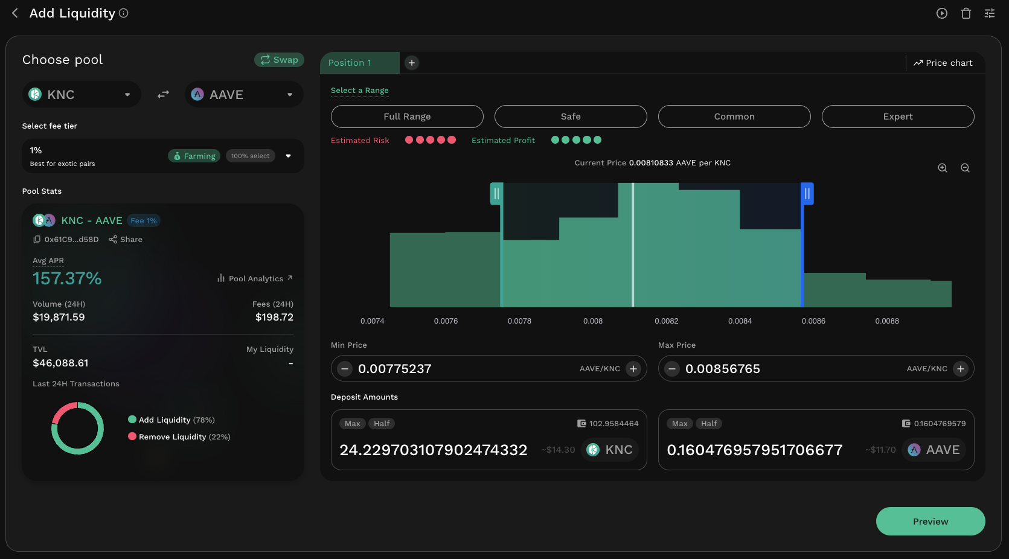The image size is (1009, 559).
Task: Click the Preview button
Action: click(x=931, y=522)
